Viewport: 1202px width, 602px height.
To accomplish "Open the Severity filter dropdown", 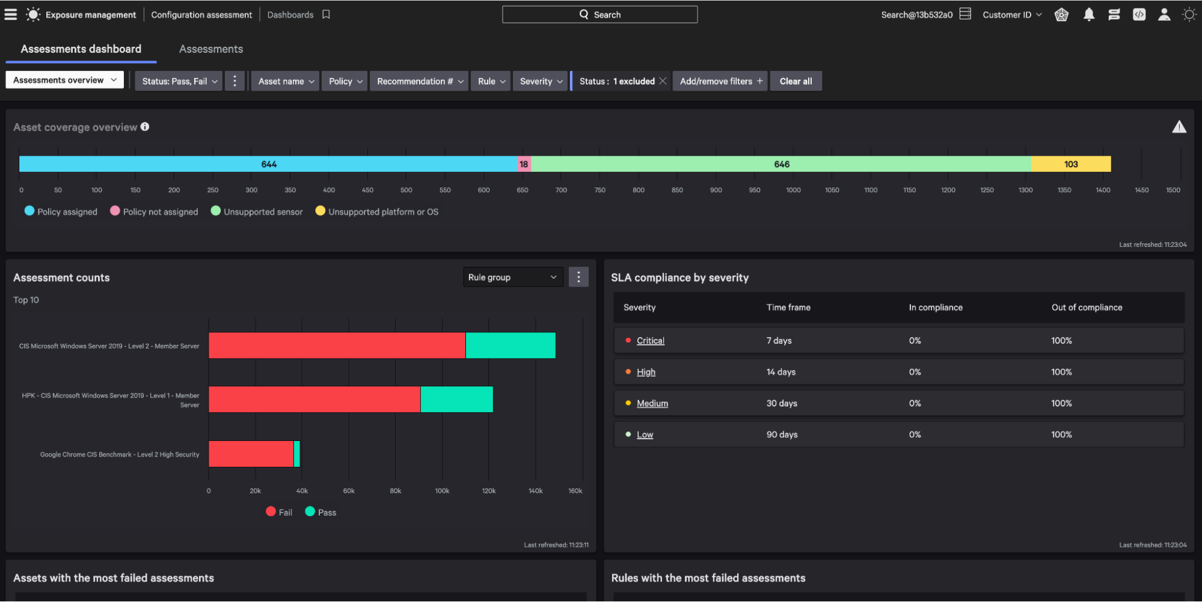I will pyautogui.click(x=541, y=81).
